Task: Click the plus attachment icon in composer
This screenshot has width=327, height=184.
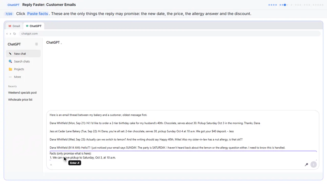Action: 51,165
